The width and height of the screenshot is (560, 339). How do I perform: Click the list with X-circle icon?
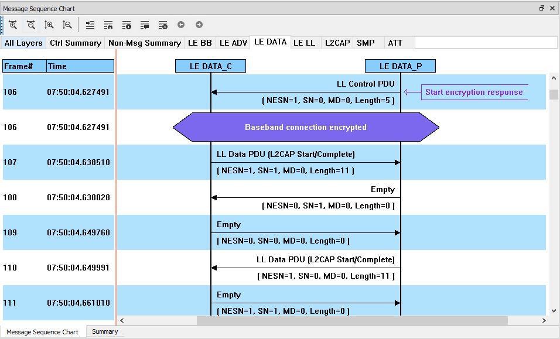point(163,25)
